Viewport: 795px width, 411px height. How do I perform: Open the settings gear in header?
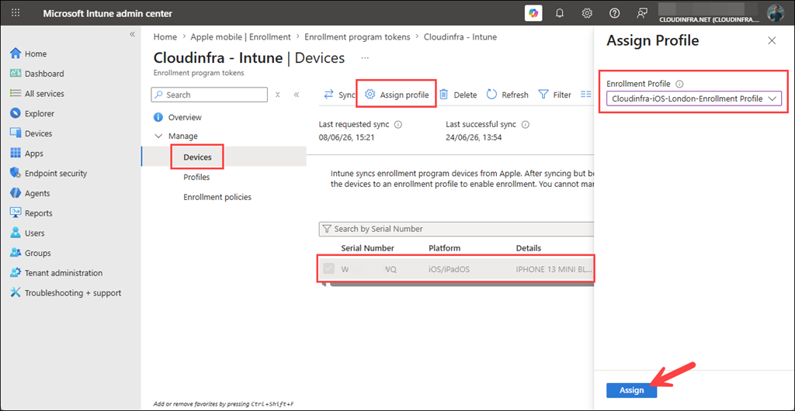pos(587,14)
